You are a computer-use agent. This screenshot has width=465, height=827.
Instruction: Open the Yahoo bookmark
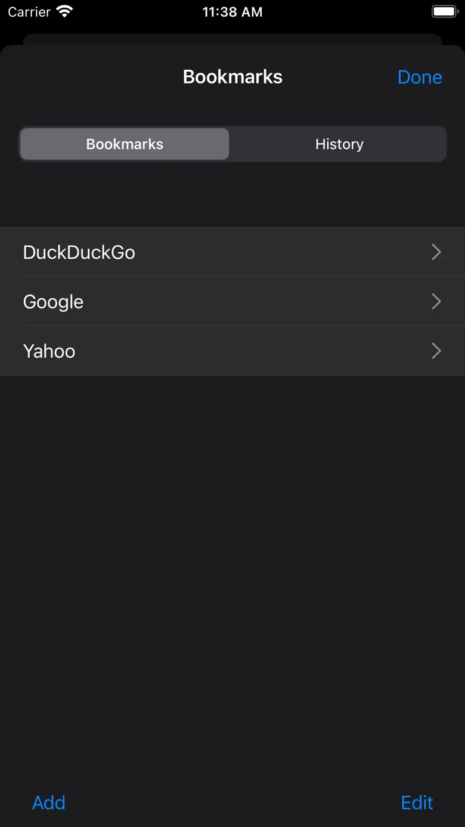click(x=49, y=351)
